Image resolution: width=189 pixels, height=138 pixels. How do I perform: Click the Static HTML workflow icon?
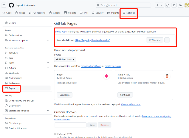coord(167,76)
